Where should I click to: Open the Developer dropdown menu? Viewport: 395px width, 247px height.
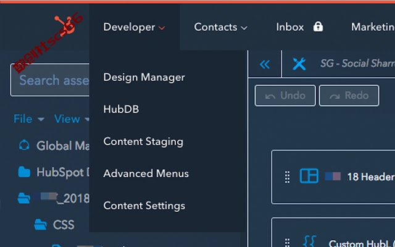[135, 27]
